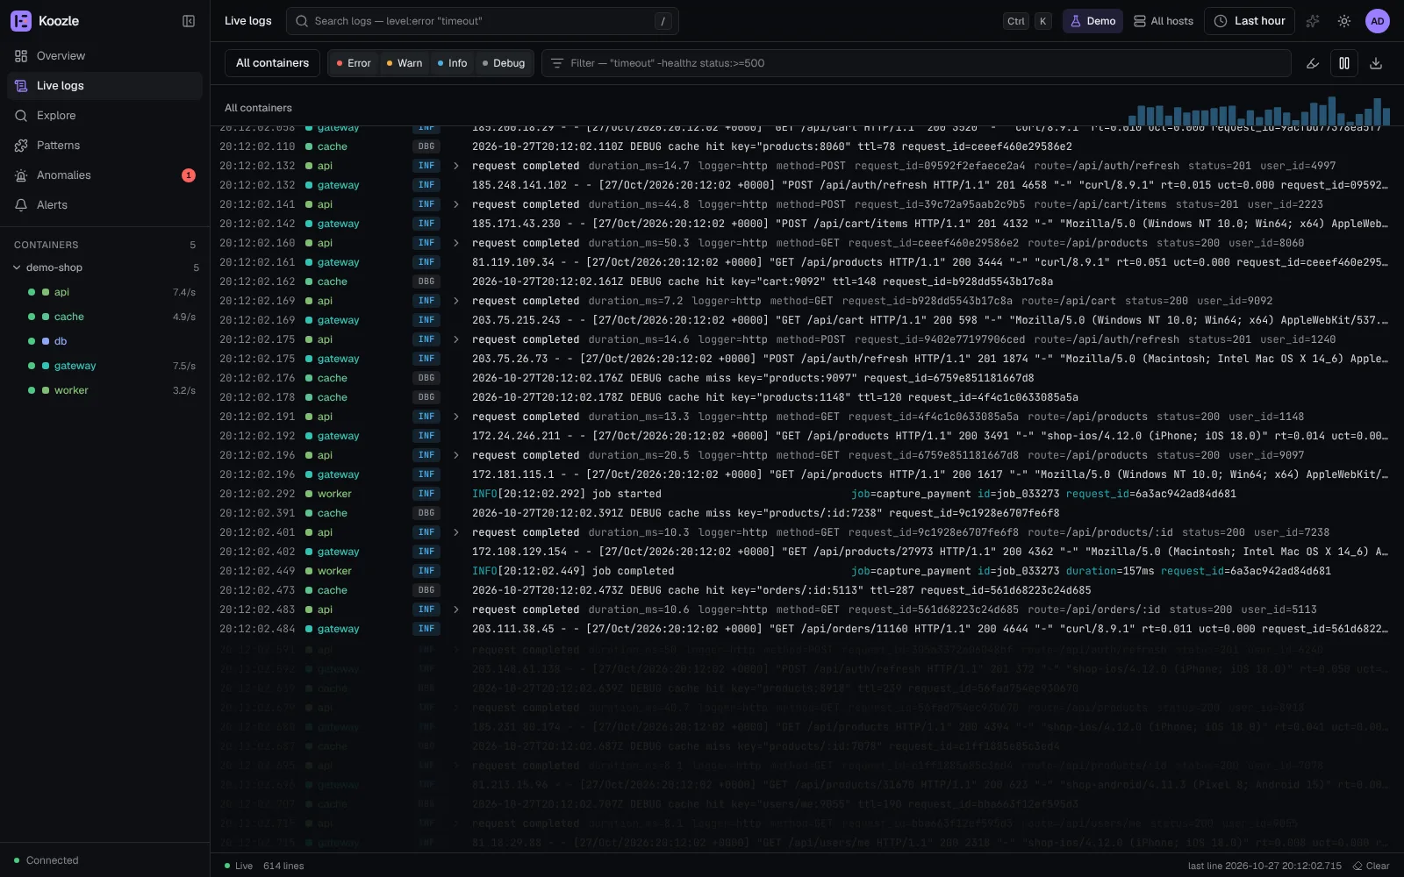Open the Explore page
The width and height of the screenshot is (1404, 877).
(104, 116)
